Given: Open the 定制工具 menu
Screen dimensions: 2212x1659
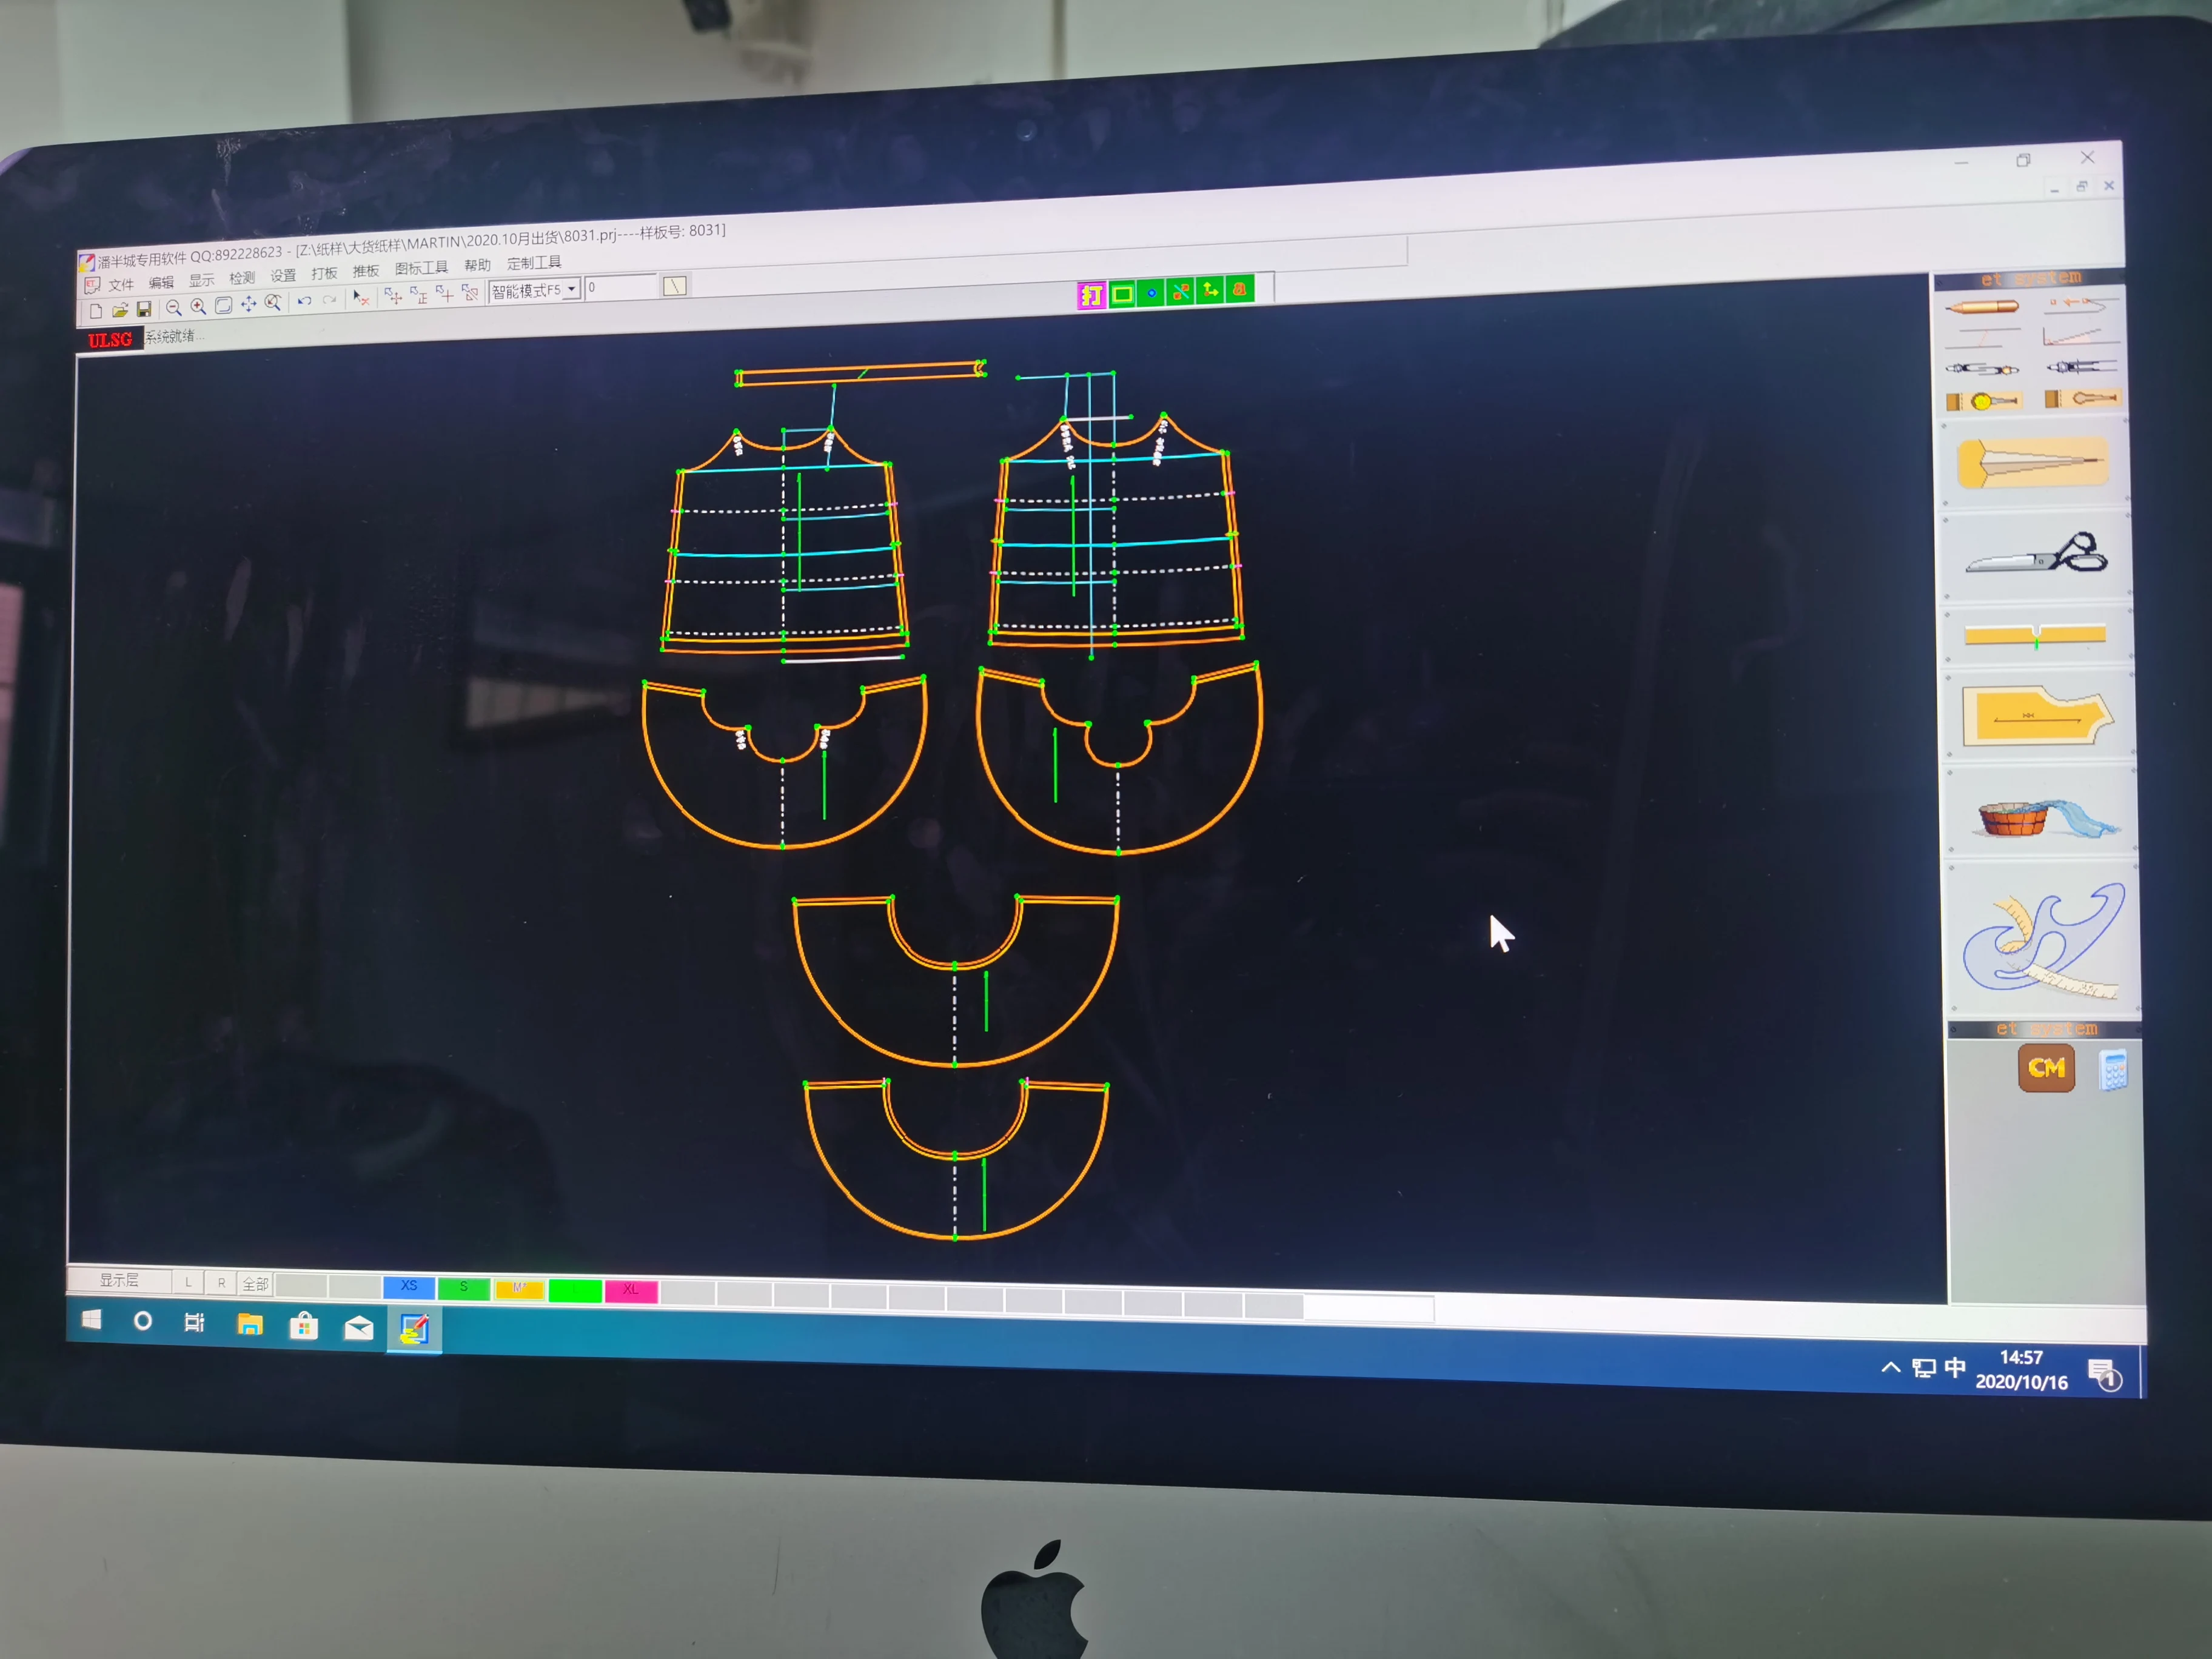Looking at the screenshot, I should tap(533, 263).
